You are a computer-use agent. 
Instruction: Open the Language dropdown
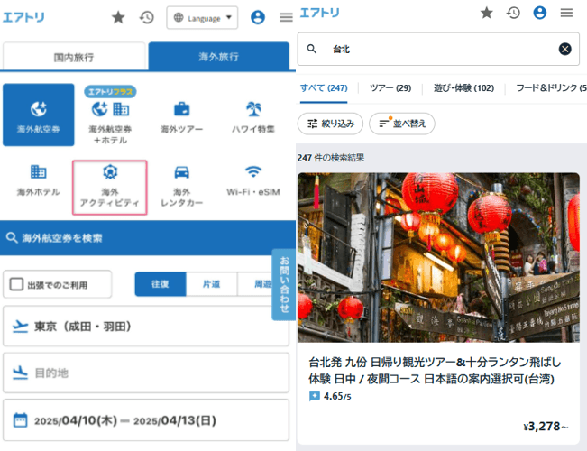pos(202,18)
